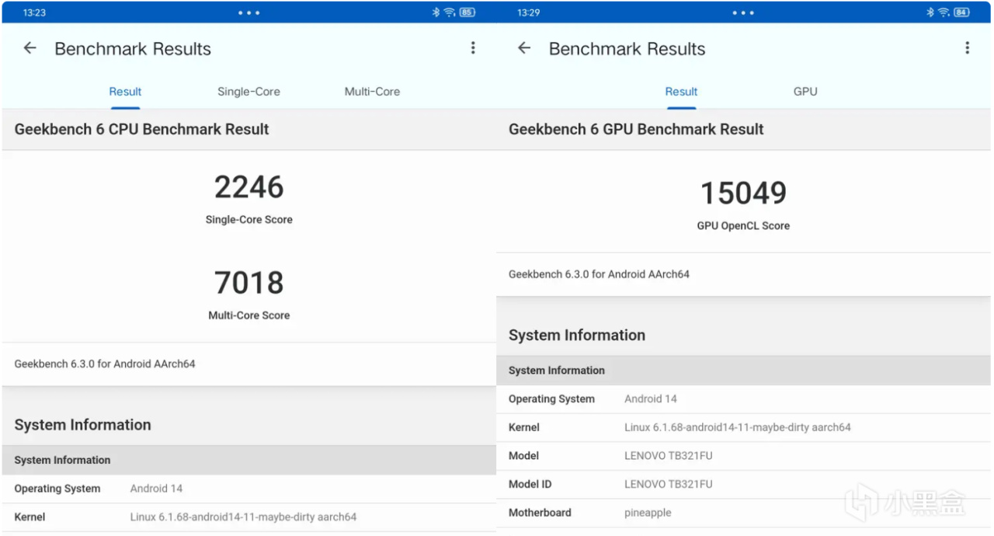The image size is (994, 536).
Task: Tap Model row showing LENOVO TB321FU
Action: point(743,456)
